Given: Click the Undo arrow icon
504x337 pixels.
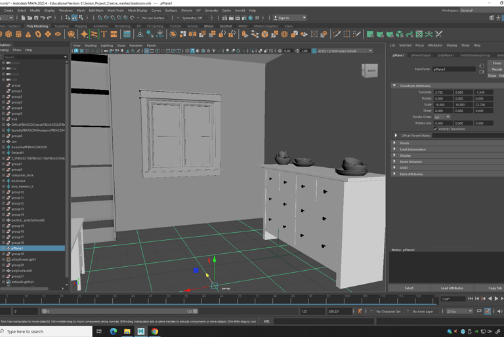Looking at the screenshot, I should click(43, 18).
